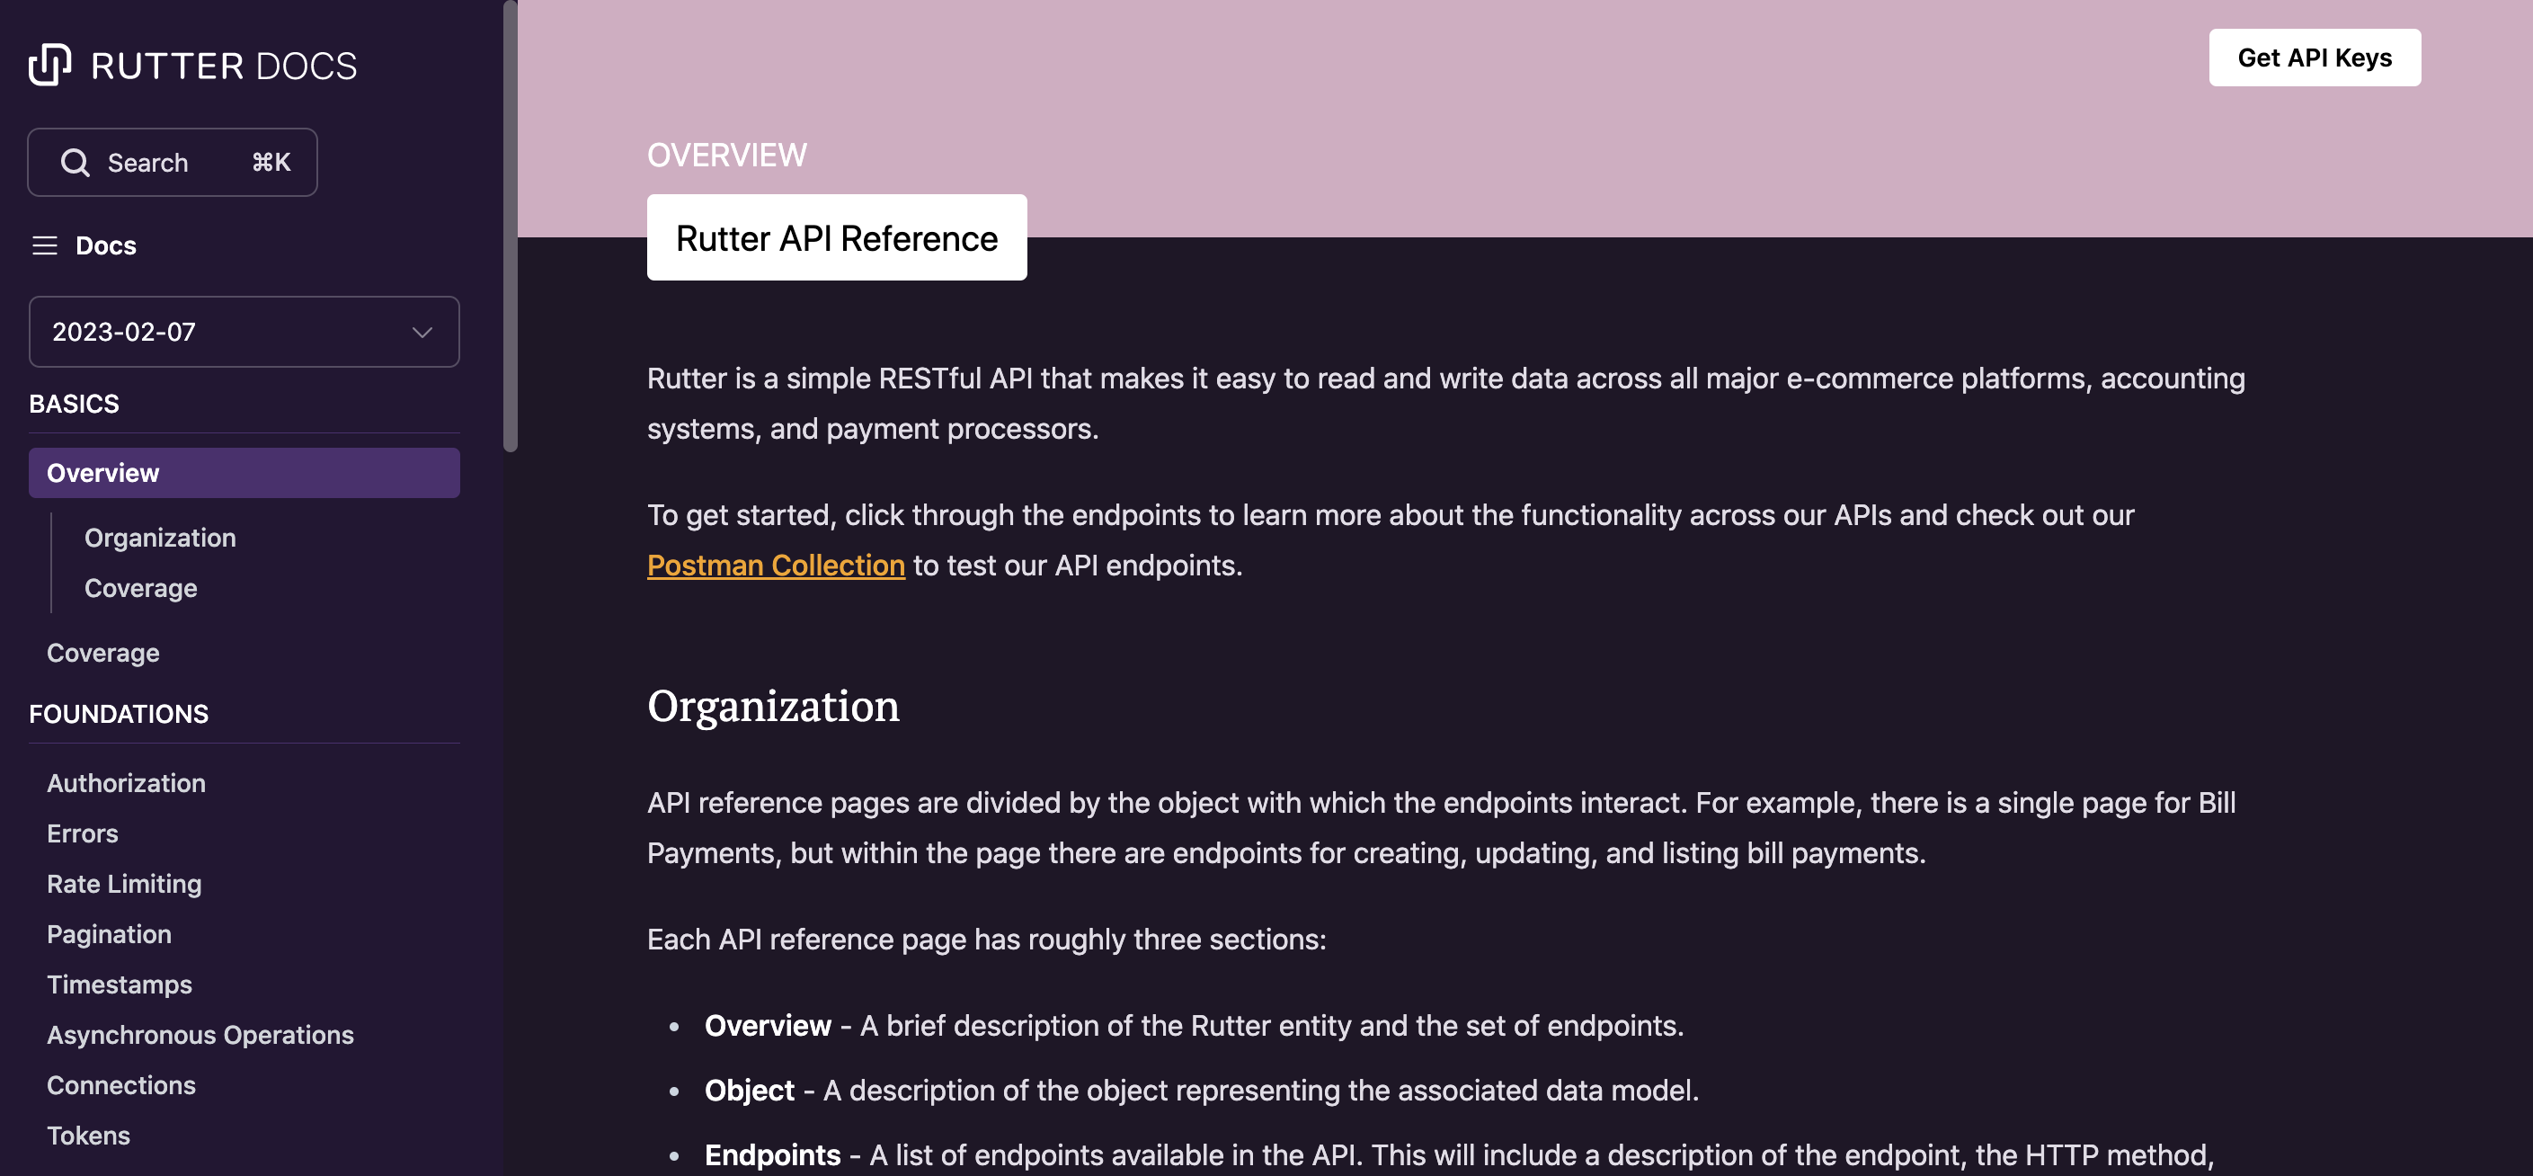Screen dimensions: 2533x1176
Task: Open the Pagination docs page
Action: tap(108, 933)
